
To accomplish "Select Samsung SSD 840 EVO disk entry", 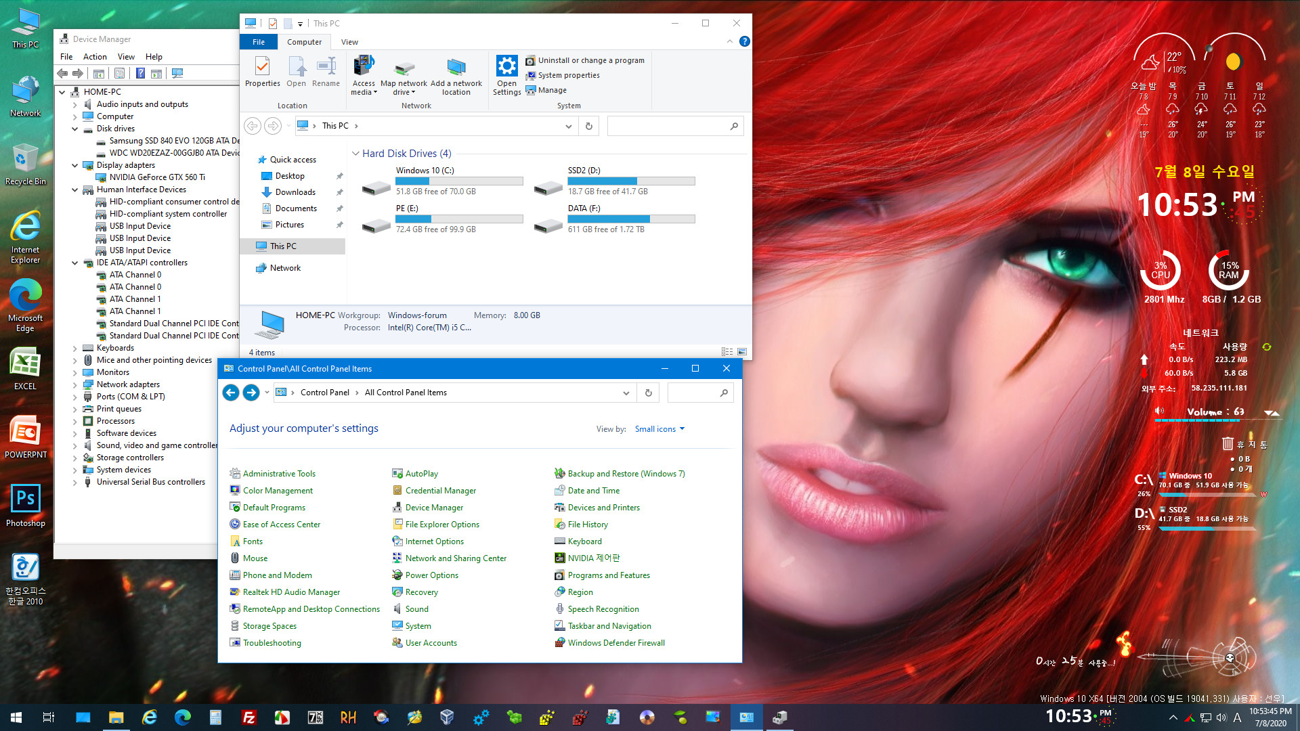I will 174,141.
